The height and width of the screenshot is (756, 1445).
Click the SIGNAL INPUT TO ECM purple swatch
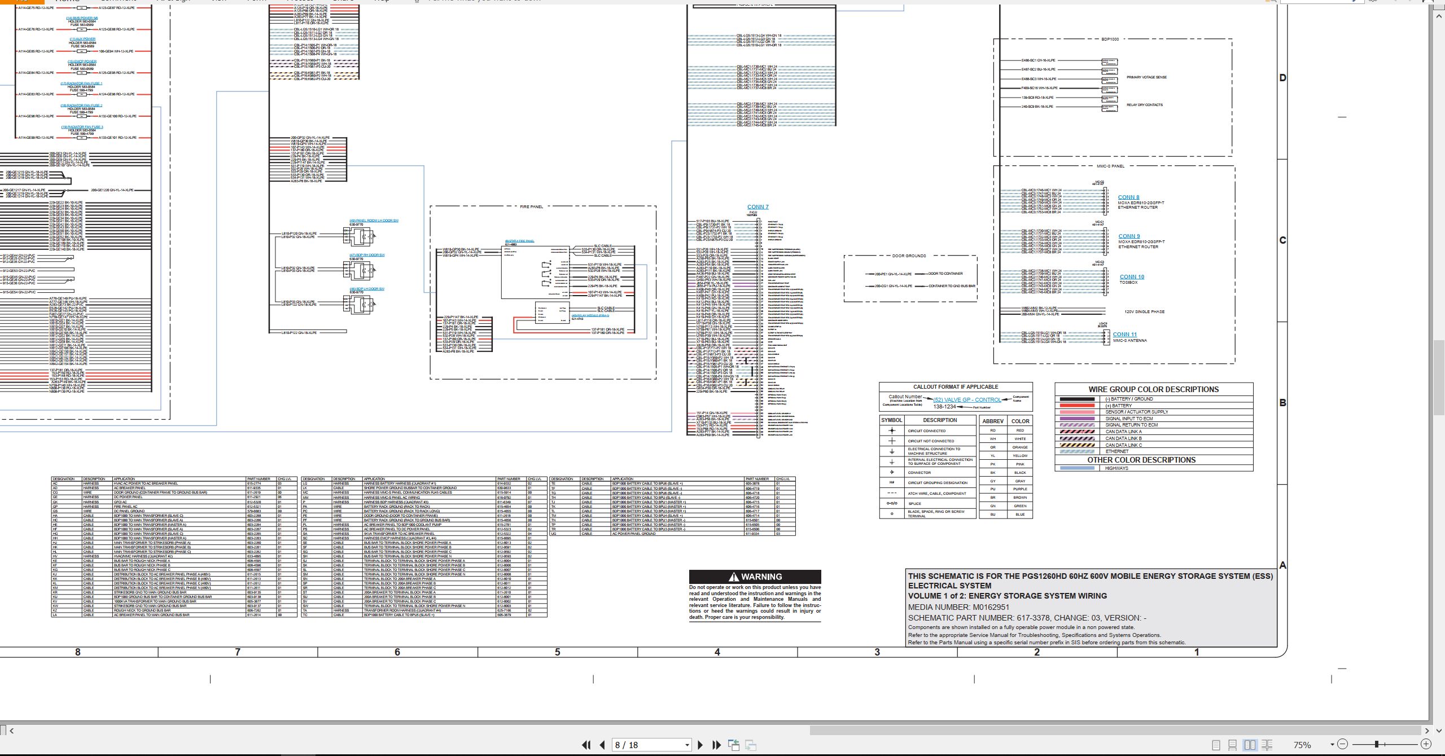pos(1077,419)
